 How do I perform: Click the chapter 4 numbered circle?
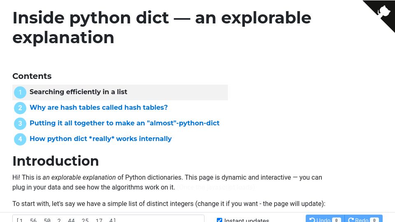[20, 139]
